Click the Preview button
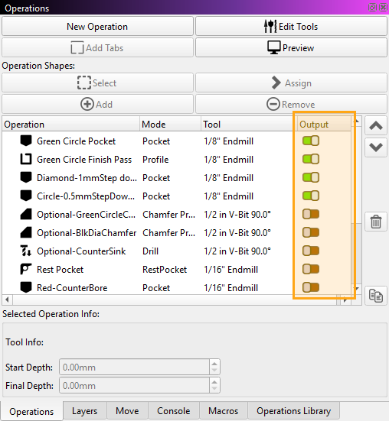Screen dimensions: 389x421 click(291, 48)
